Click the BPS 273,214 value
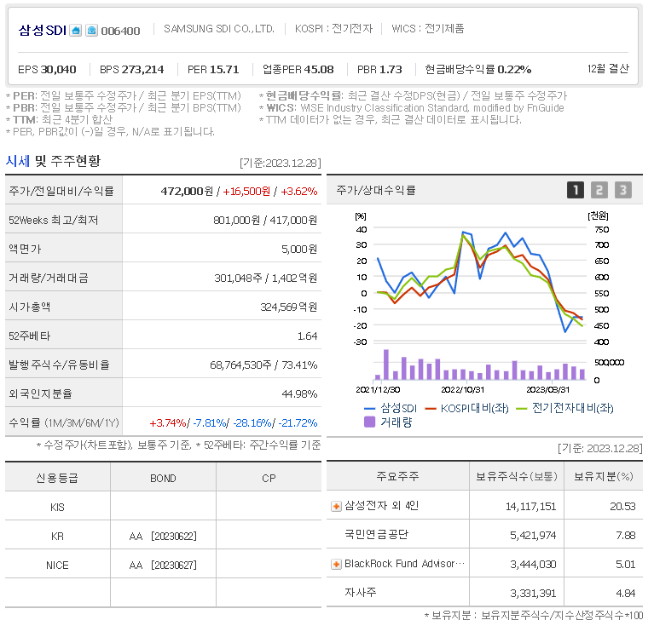 click(142, 70)
